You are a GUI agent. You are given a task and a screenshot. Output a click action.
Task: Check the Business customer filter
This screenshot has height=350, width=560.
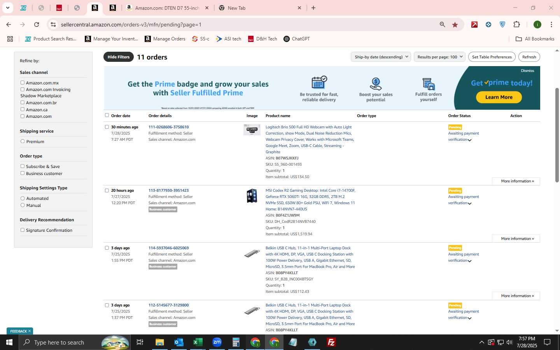tap(23, 173)
